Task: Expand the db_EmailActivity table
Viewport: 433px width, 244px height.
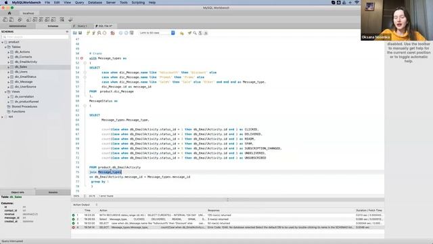Action: (9, 62)
